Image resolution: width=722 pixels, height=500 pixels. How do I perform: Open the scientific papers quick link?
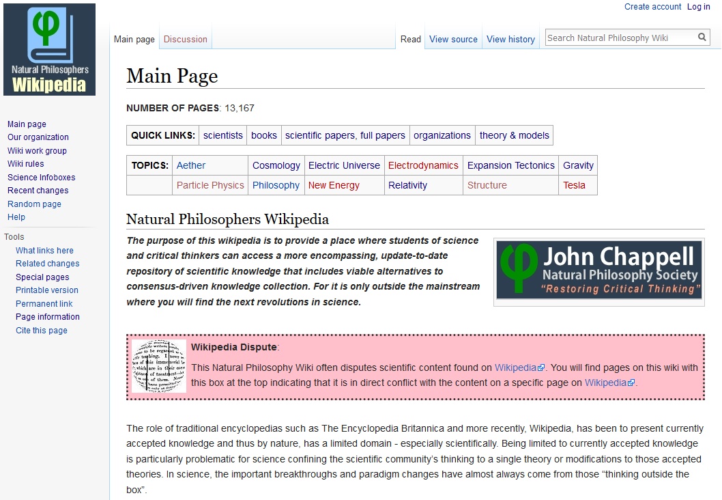click(x=320, y=135)
